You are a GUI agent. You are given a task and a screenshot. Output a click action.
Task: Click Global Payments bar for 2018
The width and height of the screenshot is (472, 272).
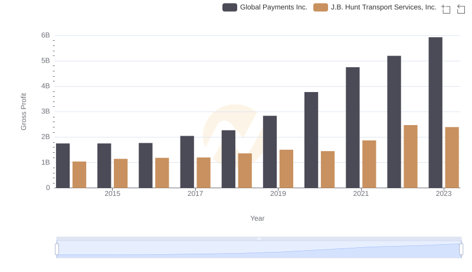pos(228,159)
